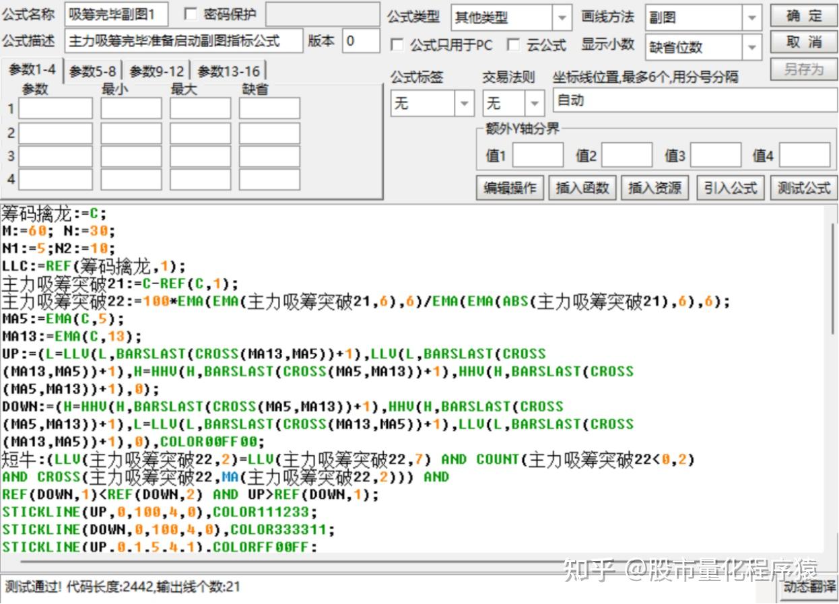839x604 pixels.
Task: Expand the 公式标签 dropdown showing 无
Action: tap(465, 104)
